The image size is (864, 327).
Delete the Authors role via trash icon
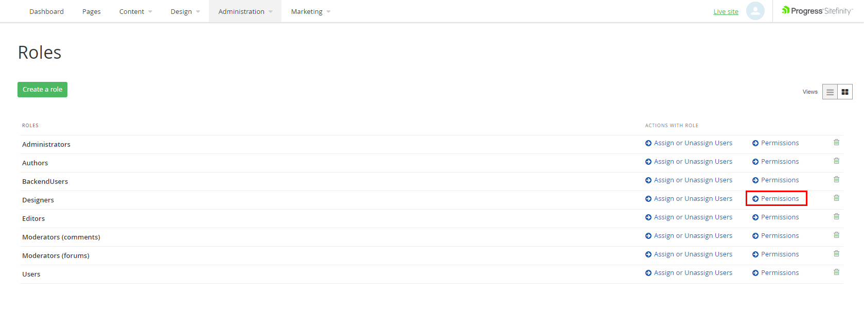[836, 161]
